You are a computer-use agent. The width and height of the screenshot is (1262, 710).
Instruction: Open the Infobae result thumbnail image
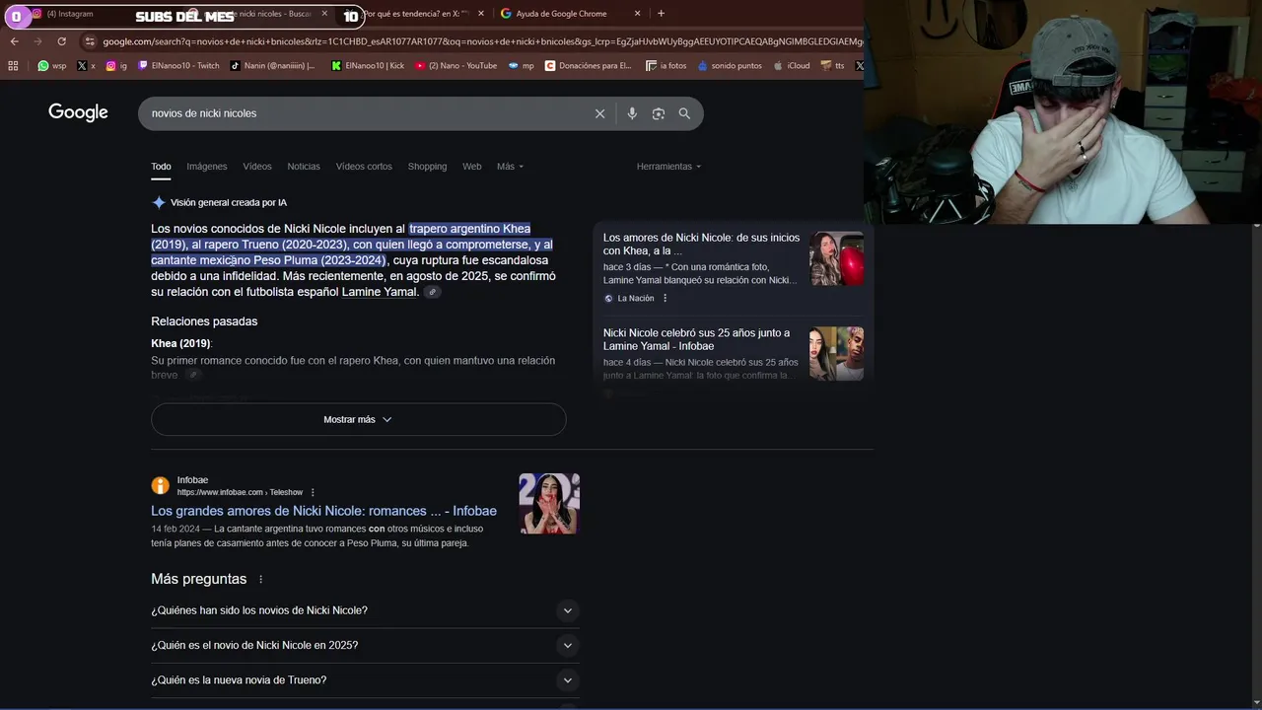point(549,504)
